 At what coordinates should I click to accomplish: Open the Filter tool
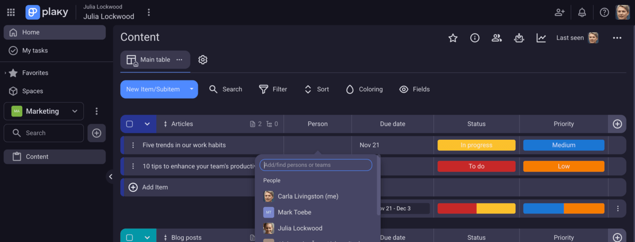273,89
